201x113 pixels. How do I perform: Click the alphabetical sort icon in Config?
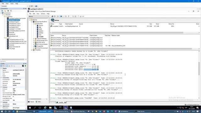point(4,66)
